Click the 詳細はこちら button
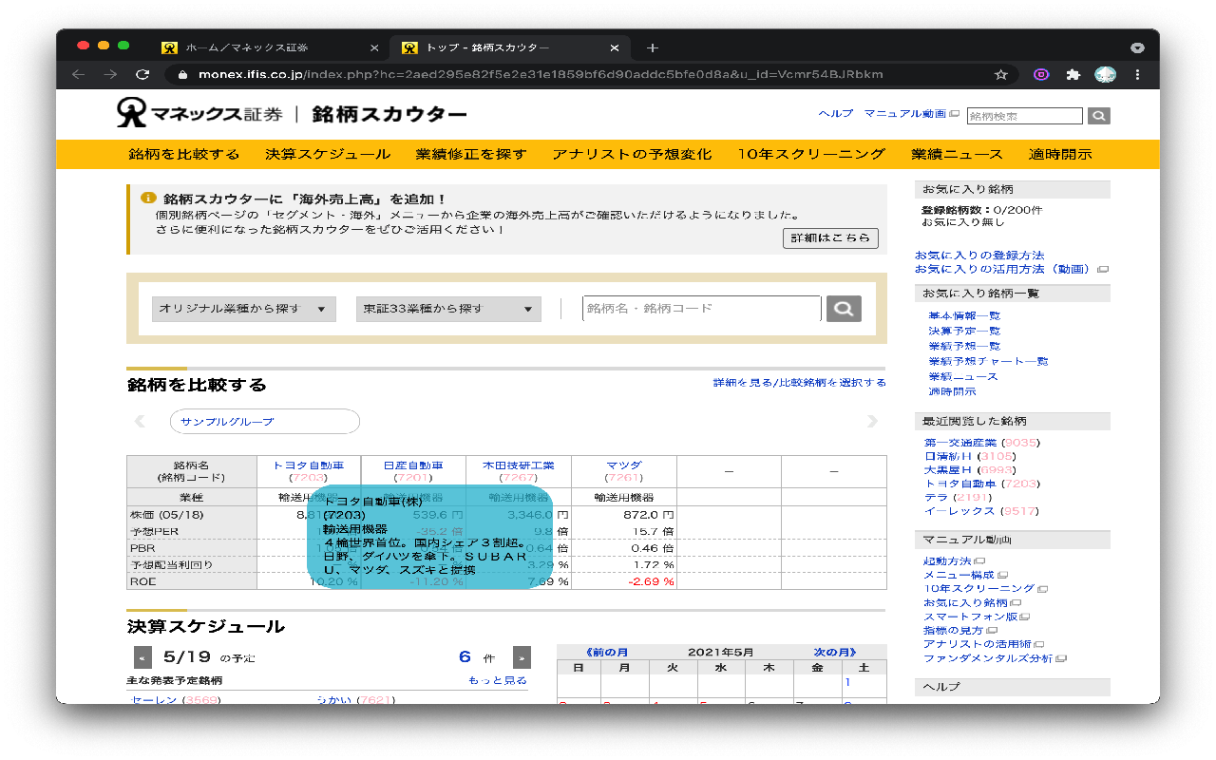 pos(830,238)
